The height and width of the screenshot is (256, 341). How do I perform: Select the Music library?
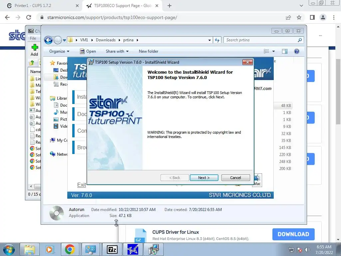click(61, 112)
